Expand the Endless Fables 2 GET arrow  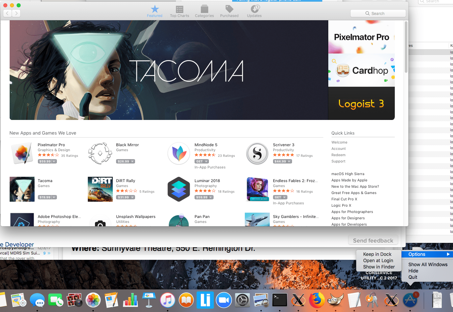coord(285,197)
